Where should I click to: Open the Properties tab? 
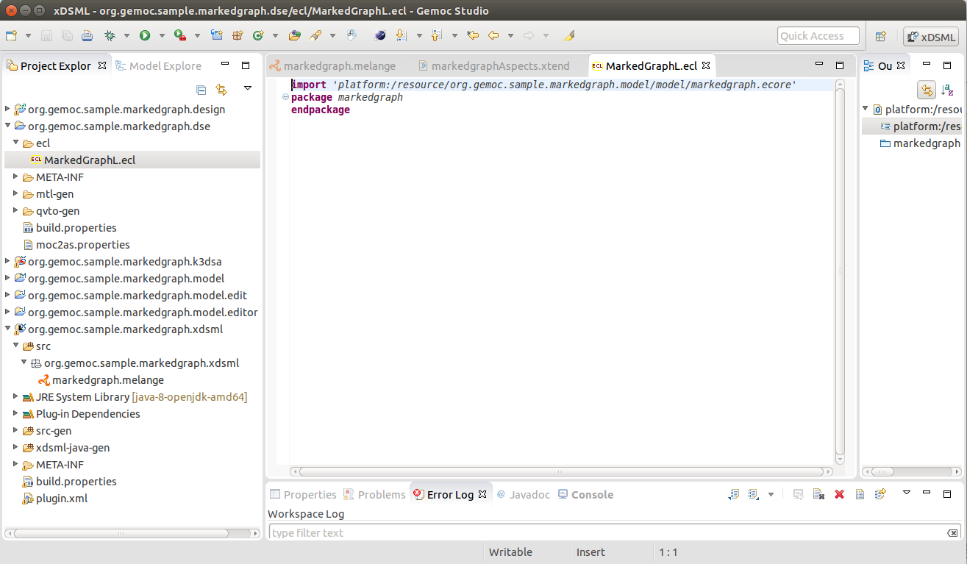(x=303, y=494)
